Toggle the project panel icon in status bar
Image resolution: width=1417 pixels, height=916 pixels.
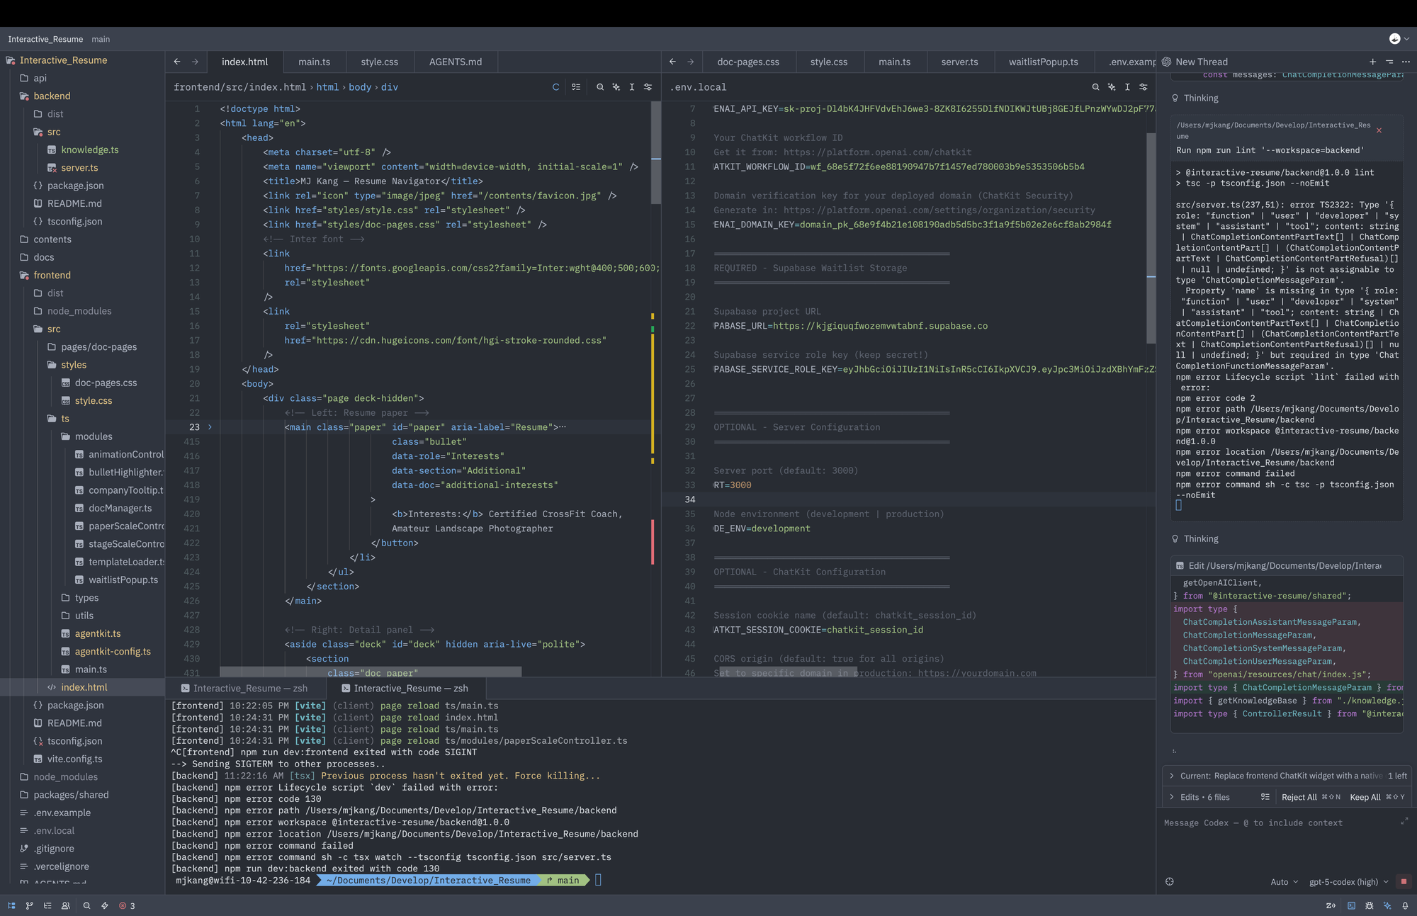tap(11, 905)
